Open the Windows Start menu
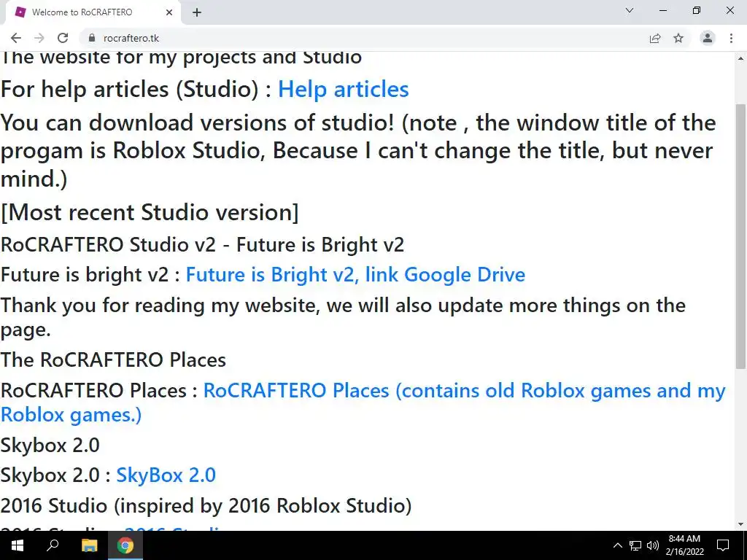Image resolution: width=747 pixels, height=560 pixels. [x=18, y=545]
